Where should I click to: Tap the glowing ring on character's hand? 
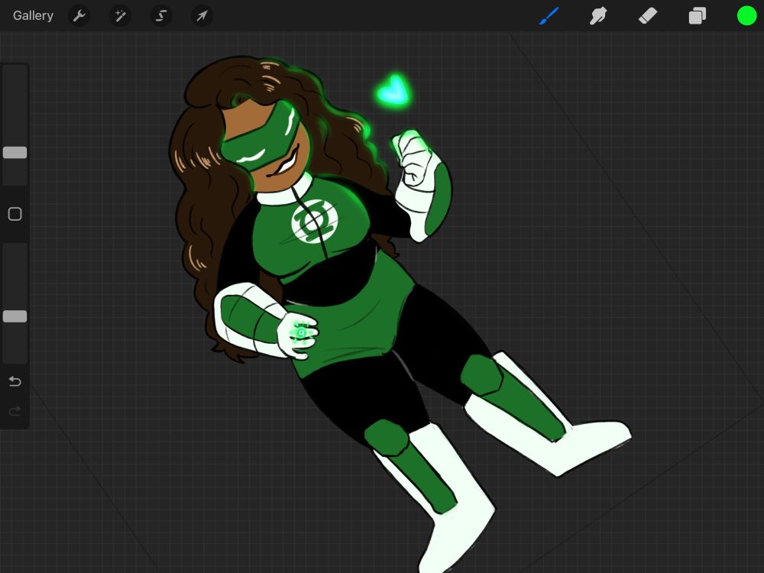pos(300,333)
